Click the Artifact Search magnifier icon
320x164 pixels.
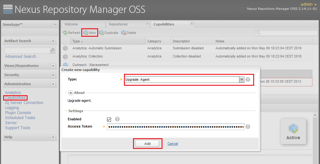click(x=53, y=50)
